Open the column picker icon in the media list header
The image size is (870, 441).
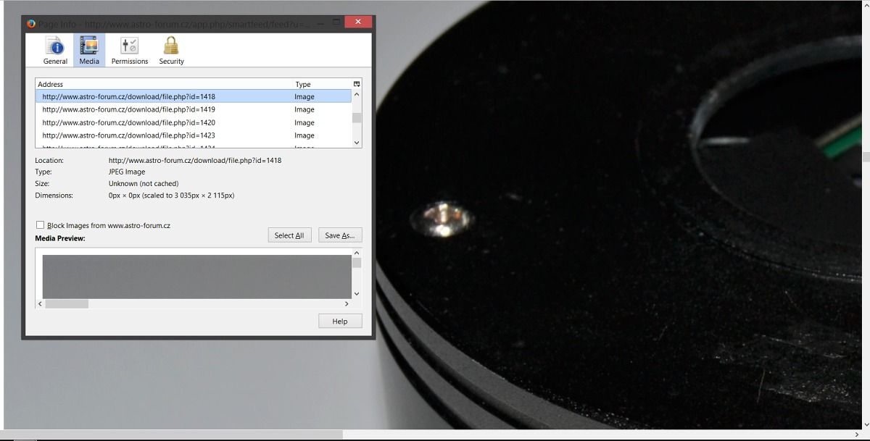click(356, 84)
